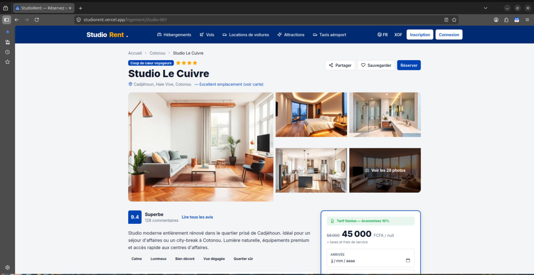Open the Hébergements section

click(174, 35)
